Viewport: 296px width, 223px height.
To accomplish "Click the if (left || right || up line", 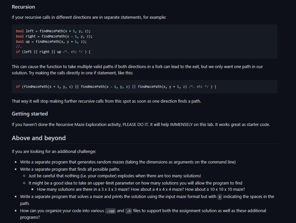I will [53, 52].
